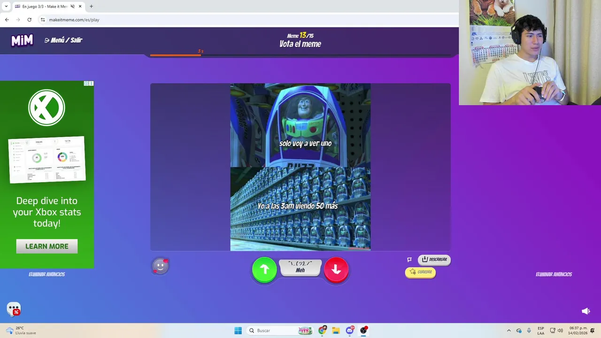601x338 pixels.
Task: Click the 'Vota el meme' heading
Action: [x=300, y=44]
